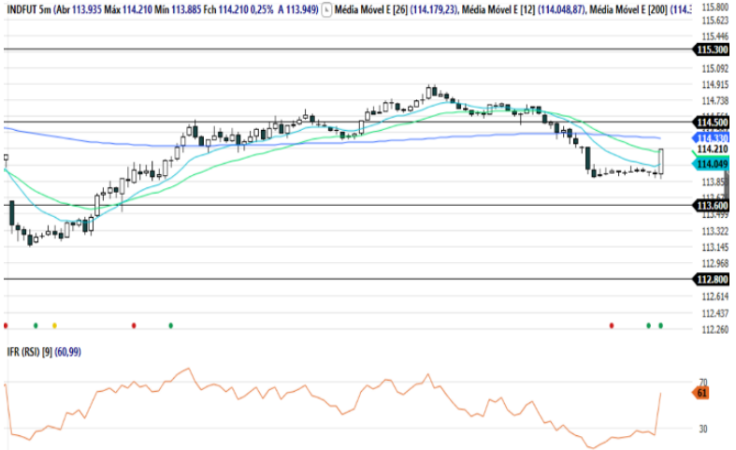Viewport: 736px width, 450px height.
Task: Click the last large white candlestick
Action: (661, 161)
